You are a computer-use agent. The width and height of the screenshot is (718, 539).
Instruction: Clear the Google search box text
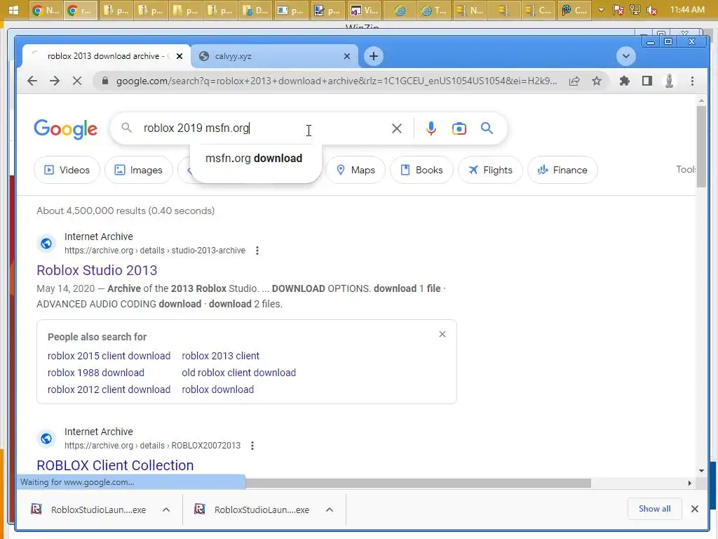pyautogui.click(x=397, y=128)
